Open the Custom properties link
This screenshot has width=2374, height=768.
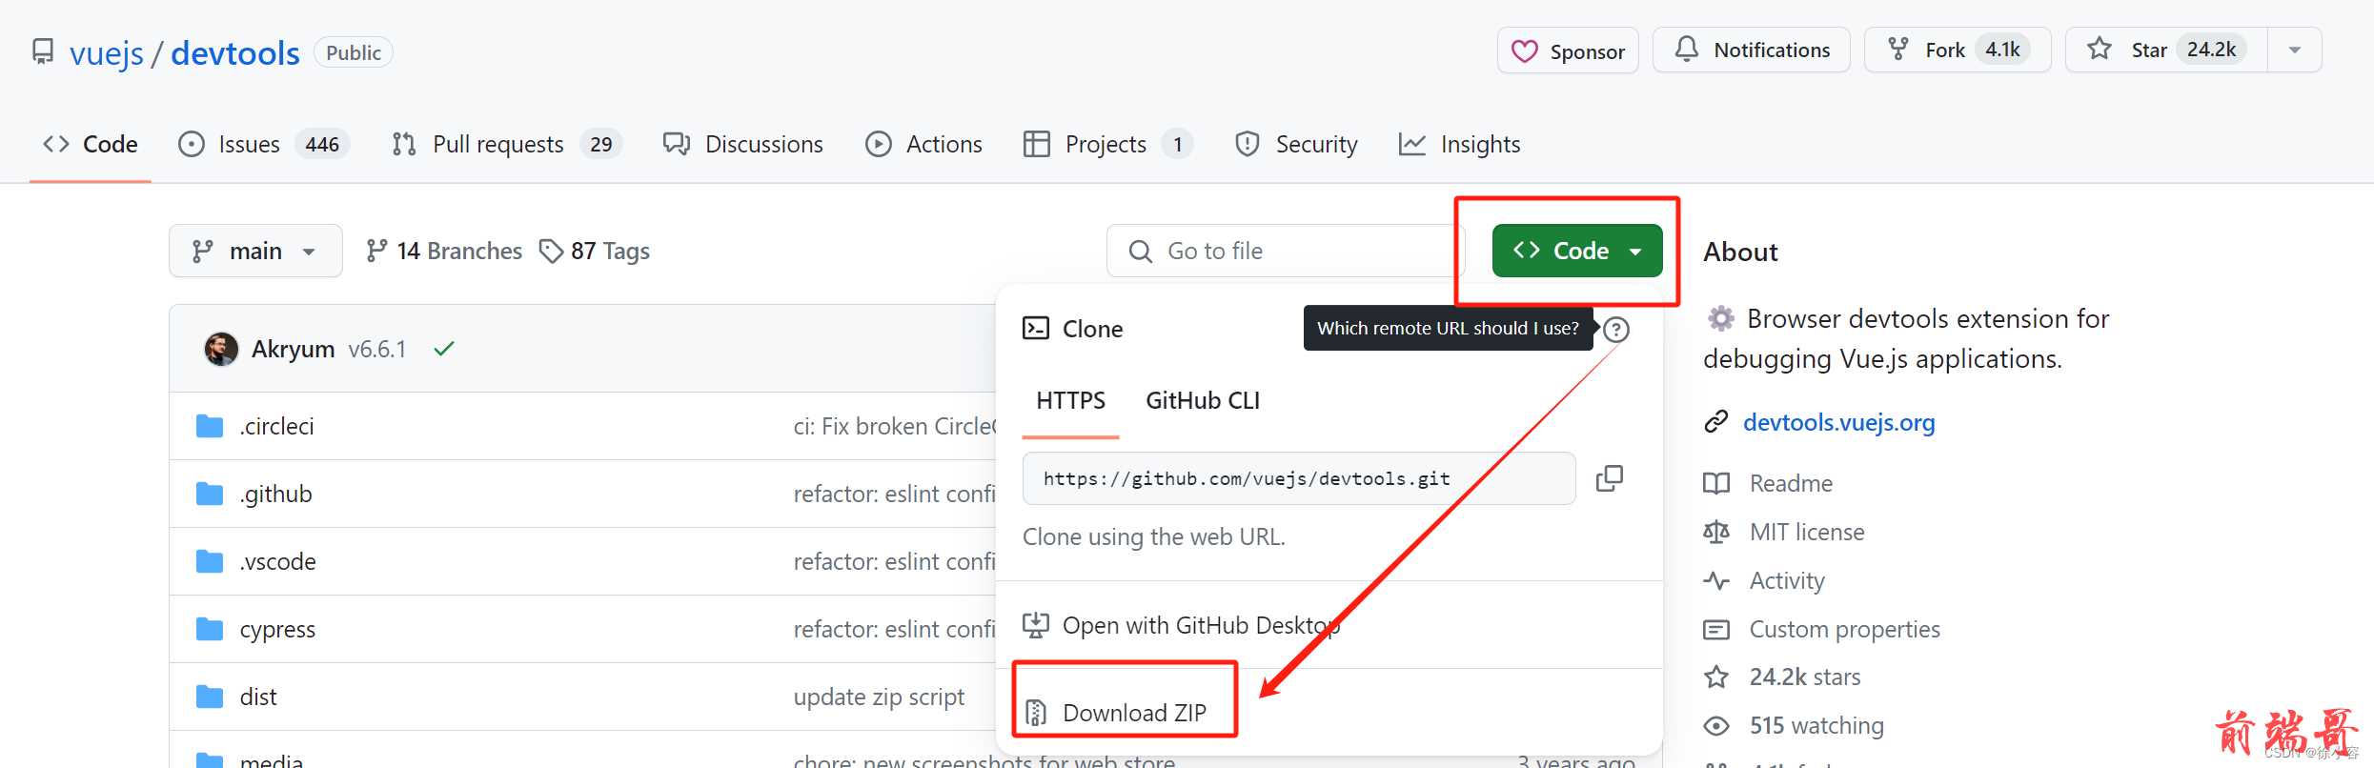(1844, 629)
